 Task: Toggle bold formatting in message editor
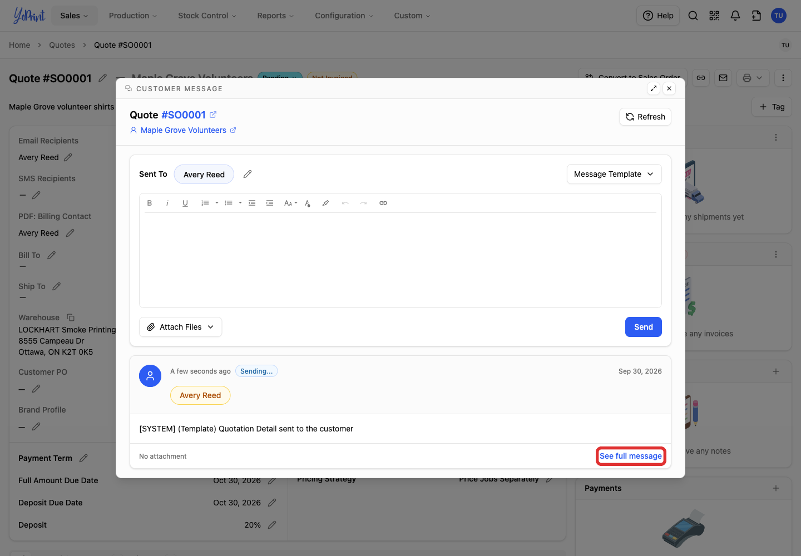click(x=150, y=203)
